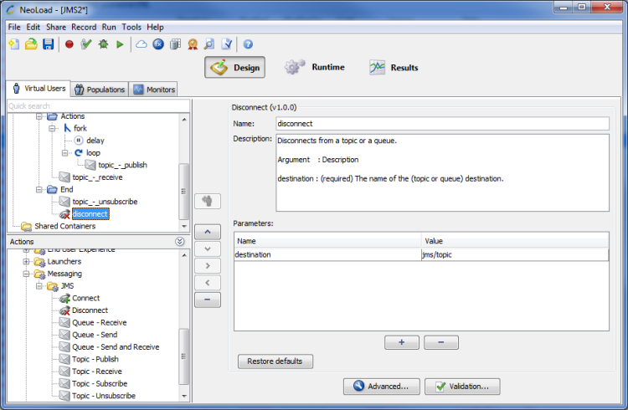Expand the Launchers folder in Actions tree
The width and height of the screenshot is (628, 410).
[26, 262]
